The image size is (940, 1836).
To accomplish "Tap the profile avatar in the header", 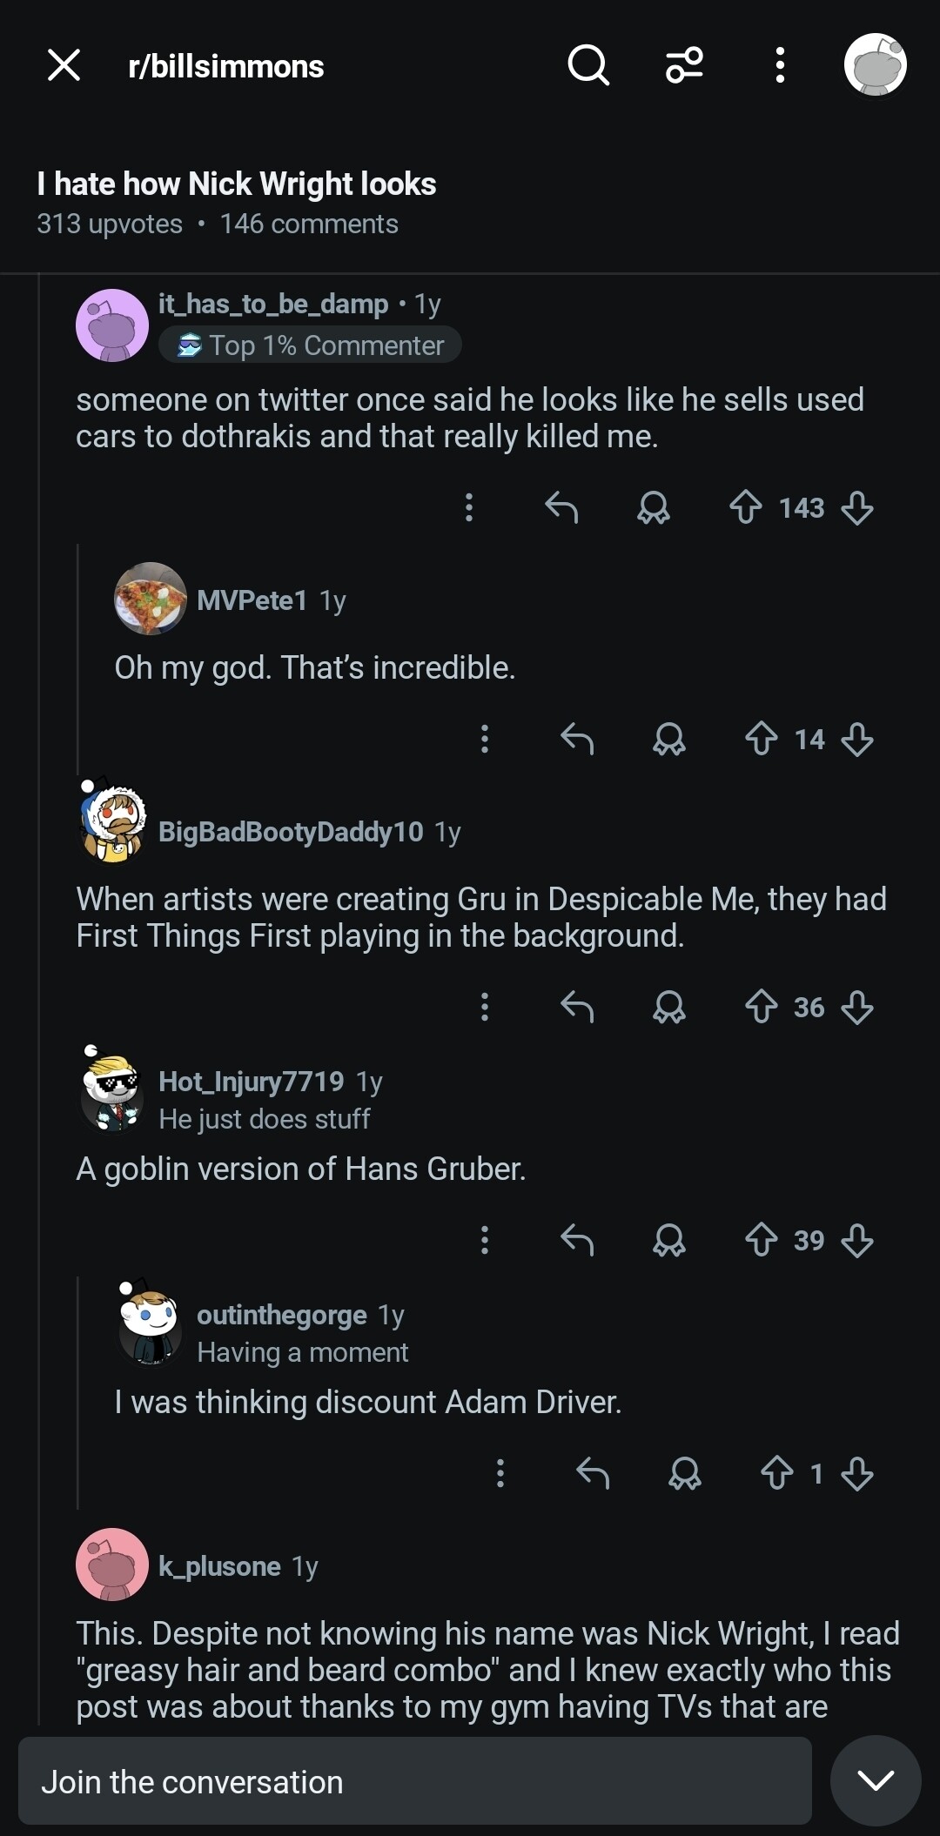I will coord(876,65).
